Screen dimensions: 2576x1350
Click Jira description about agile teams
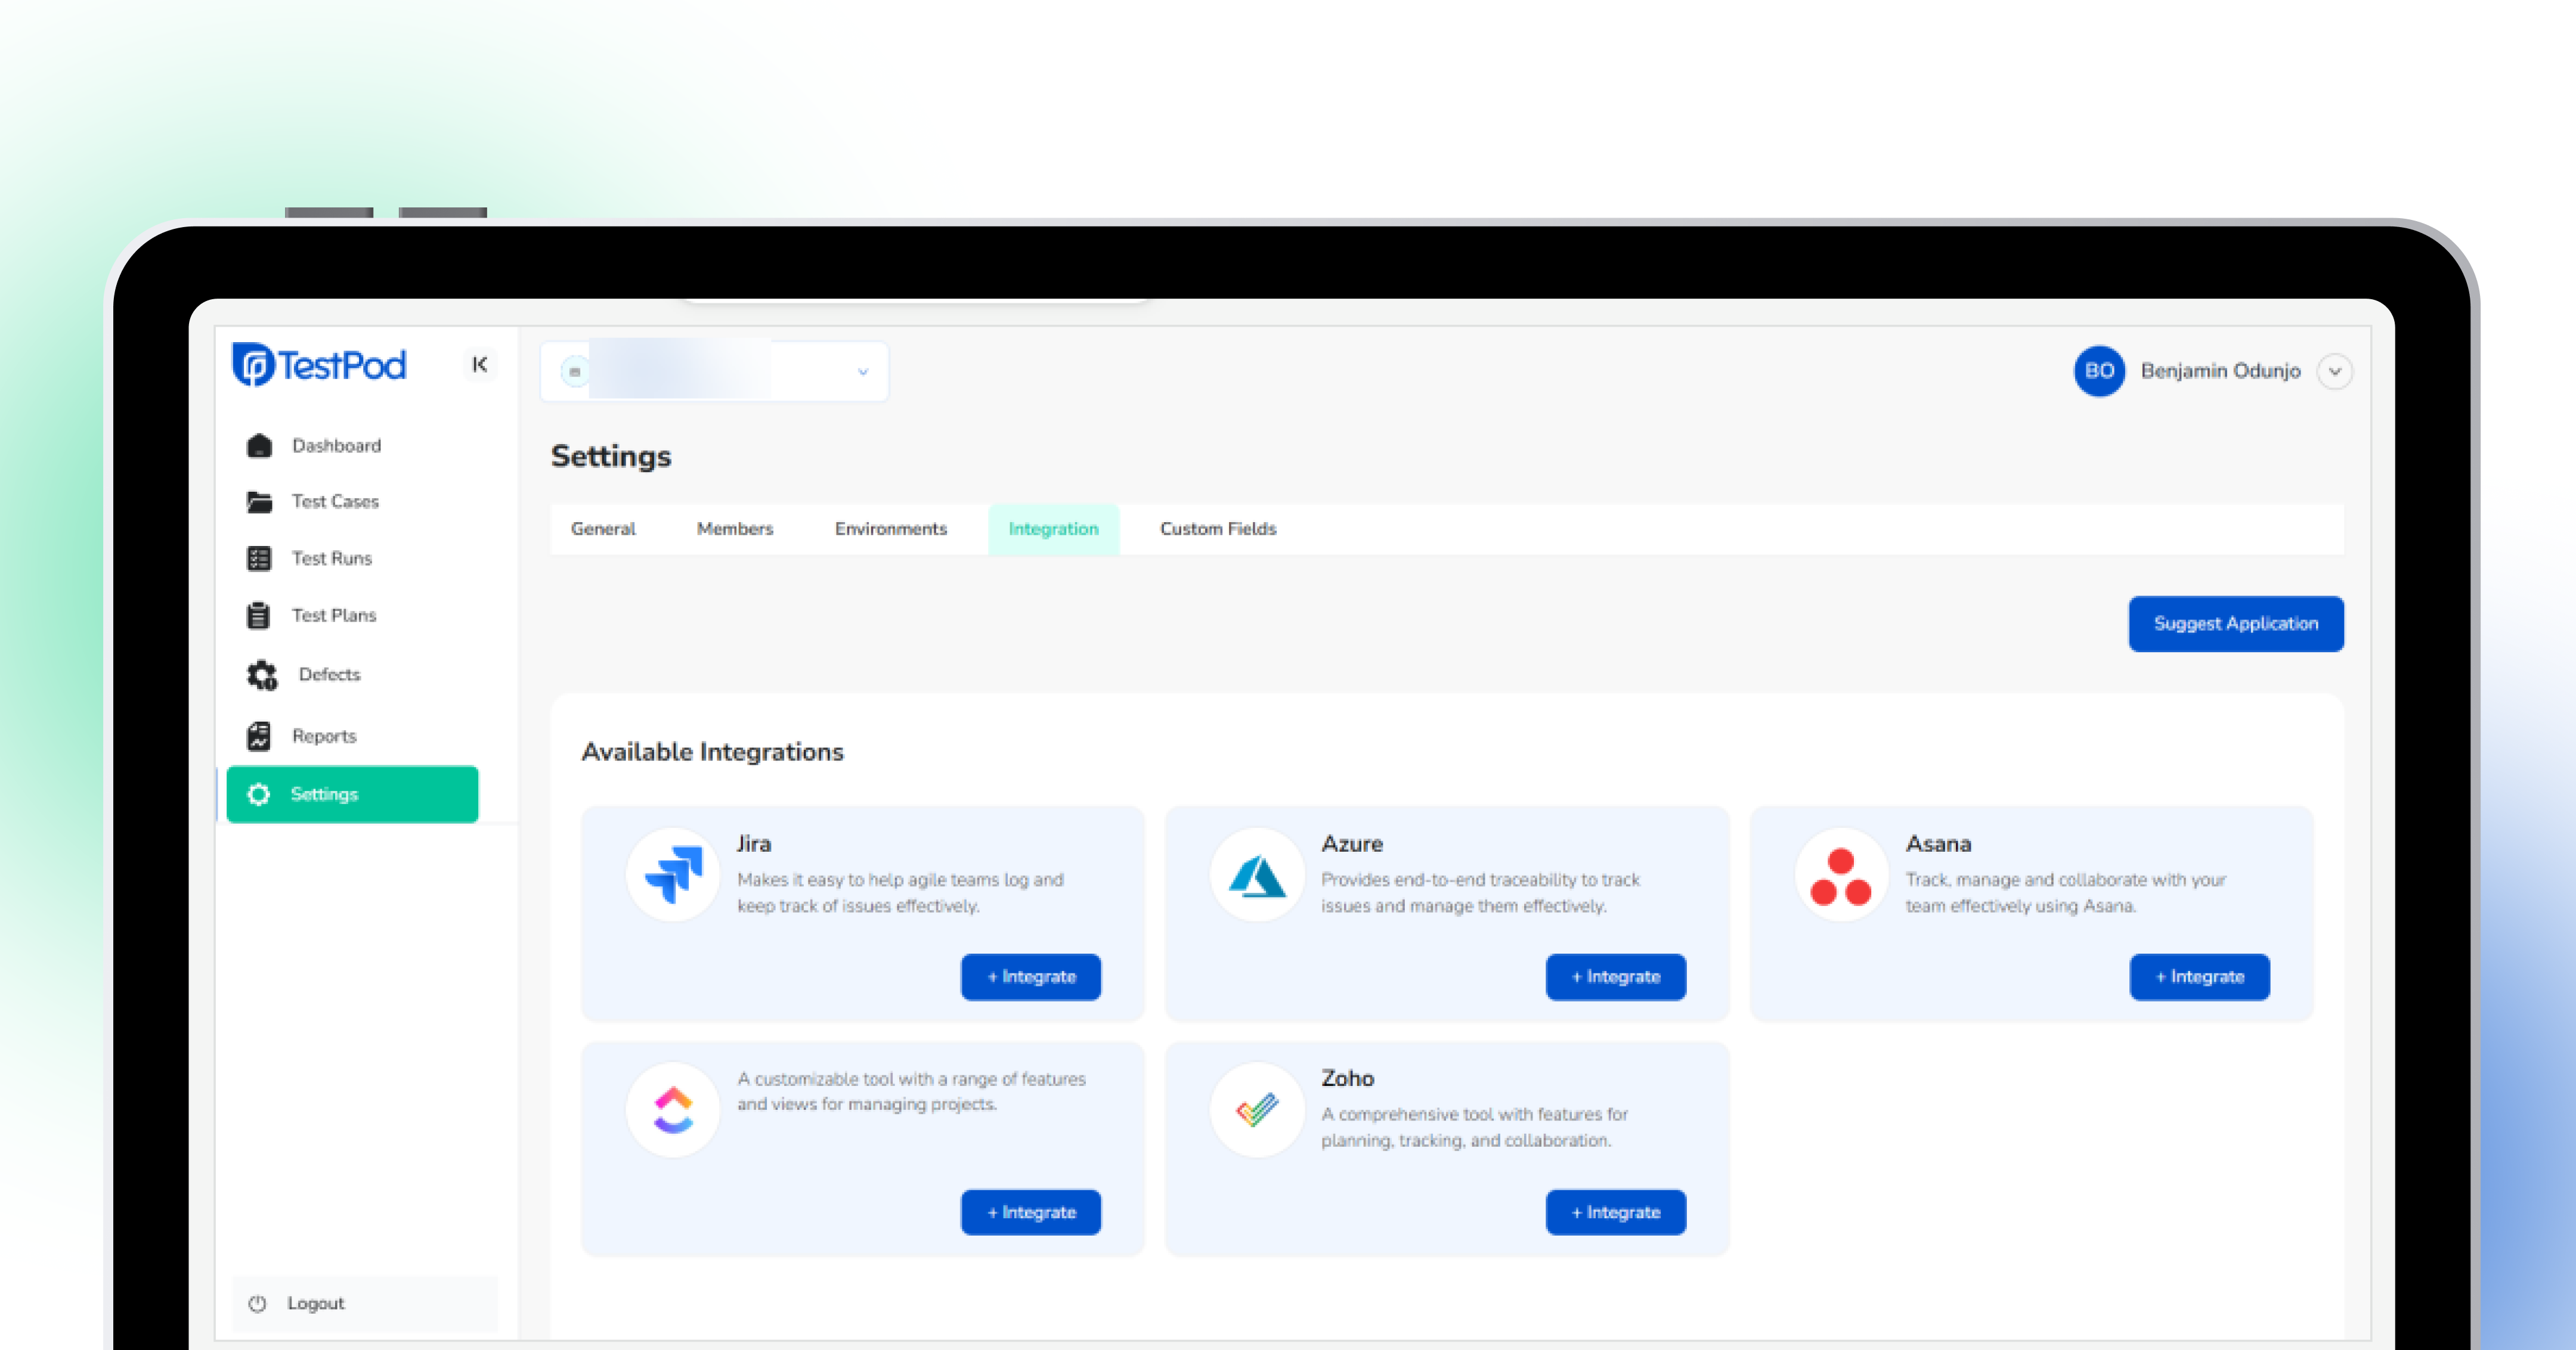900,892
